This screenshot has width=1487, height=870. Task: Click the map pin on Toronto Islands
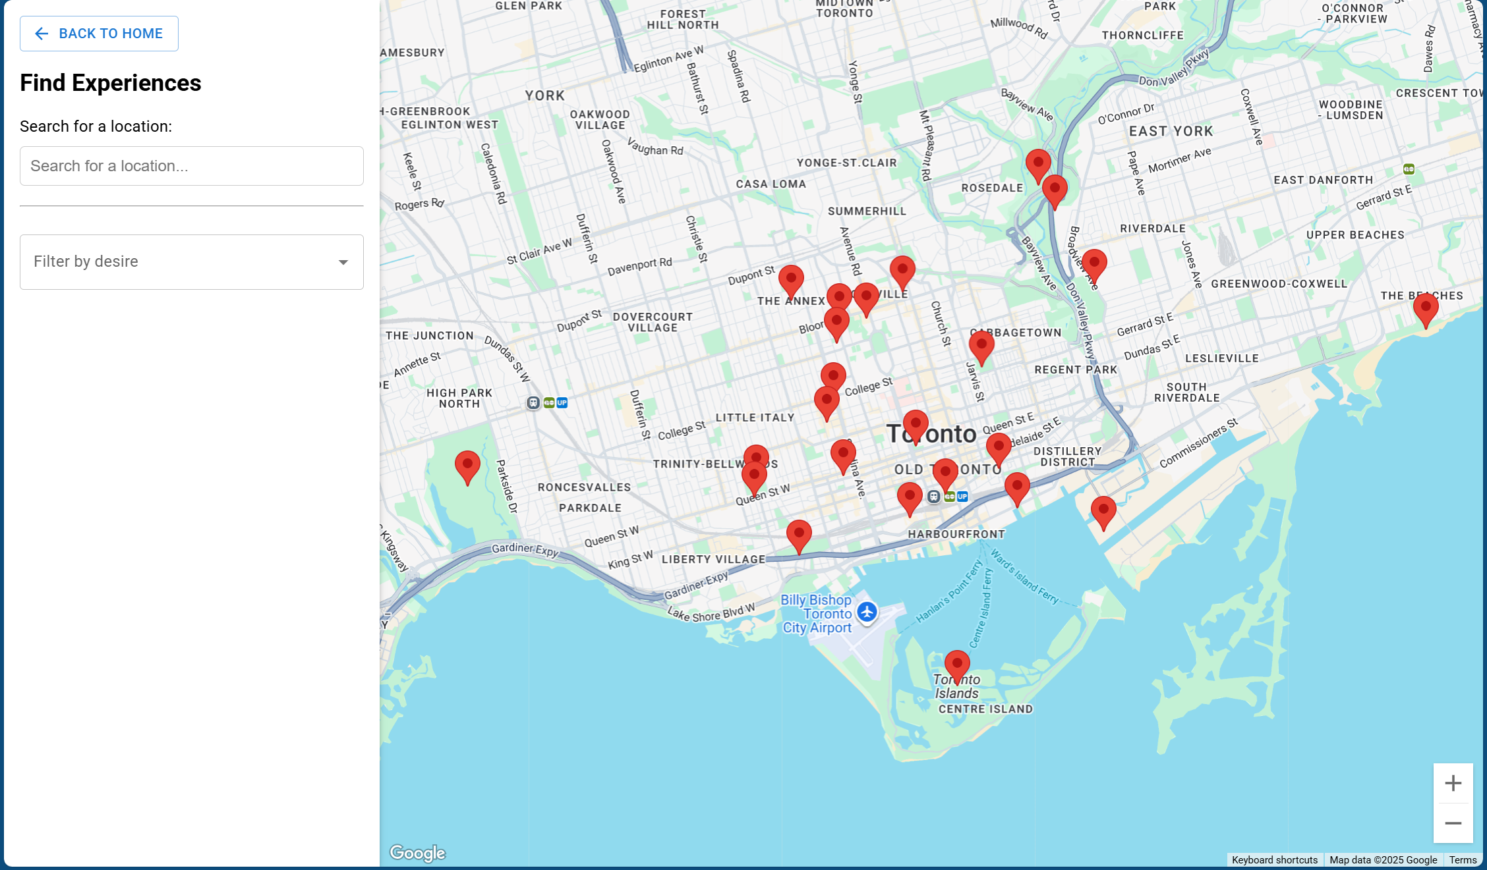956,665
